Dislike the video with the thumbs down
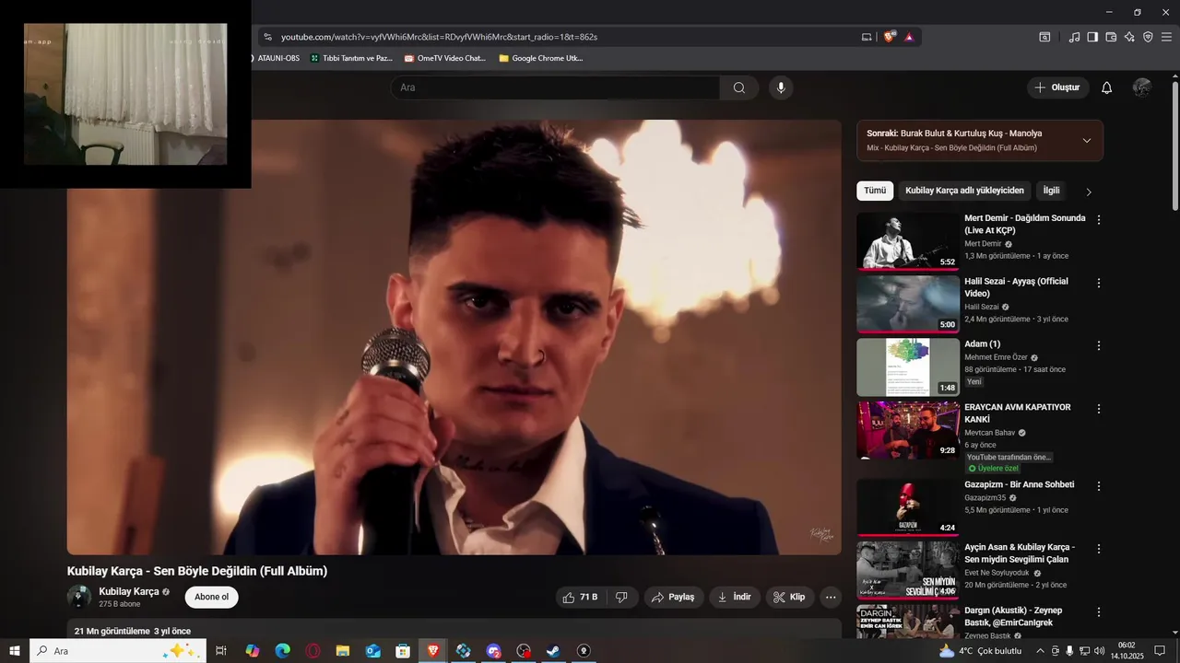The width and height of the screenshot is (1180, 663). coord(621,597)
